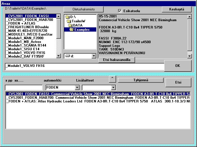Click the file list scrollbar thumb
Viewport: 197px width, 147px height.
point(59,28)
